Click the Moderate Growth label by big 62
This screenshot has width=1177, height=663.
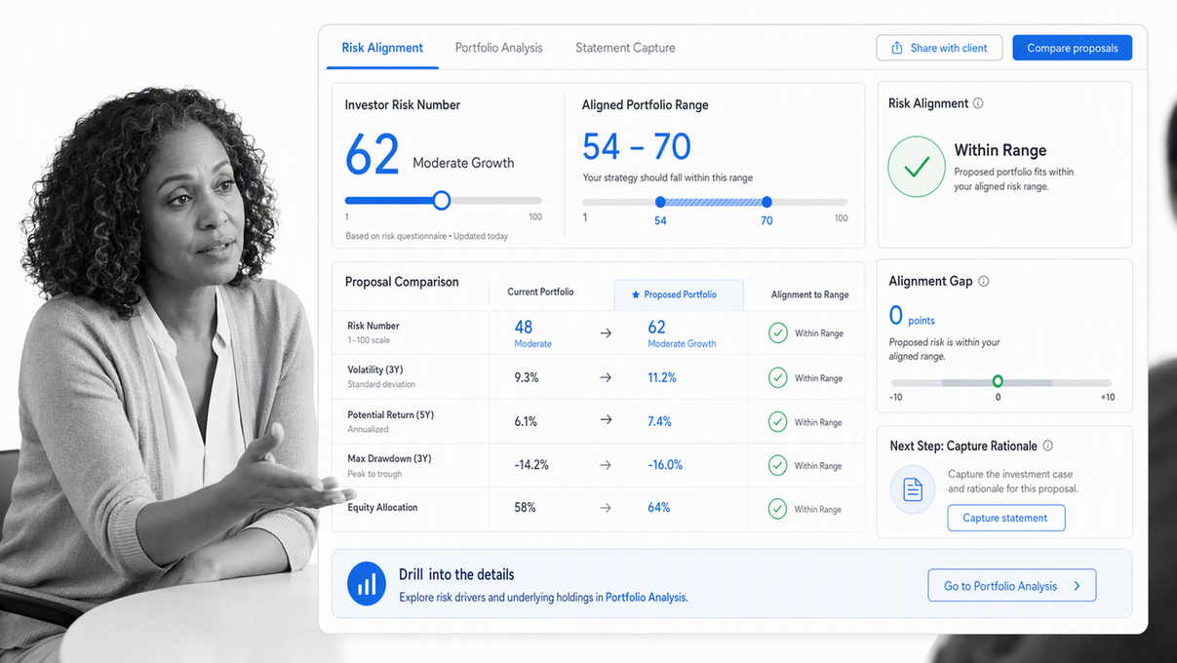463,163
